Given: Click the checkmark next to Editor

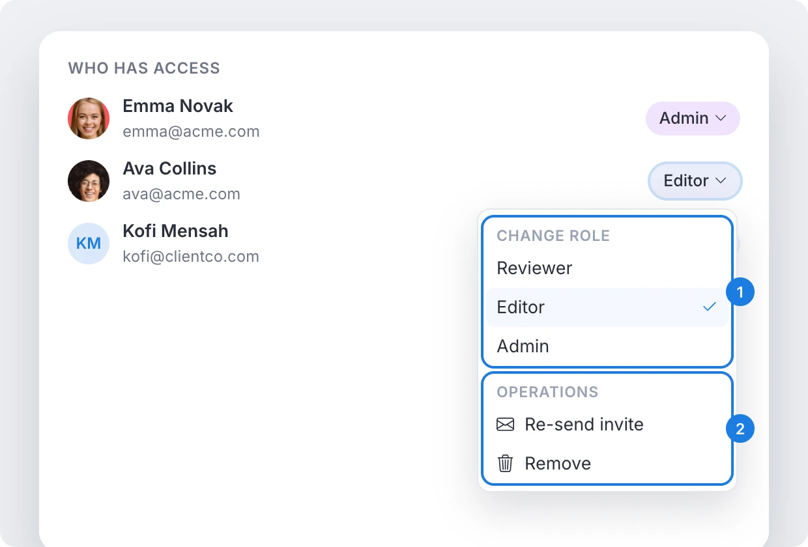Looking at the screenshot, I should 710,307.
